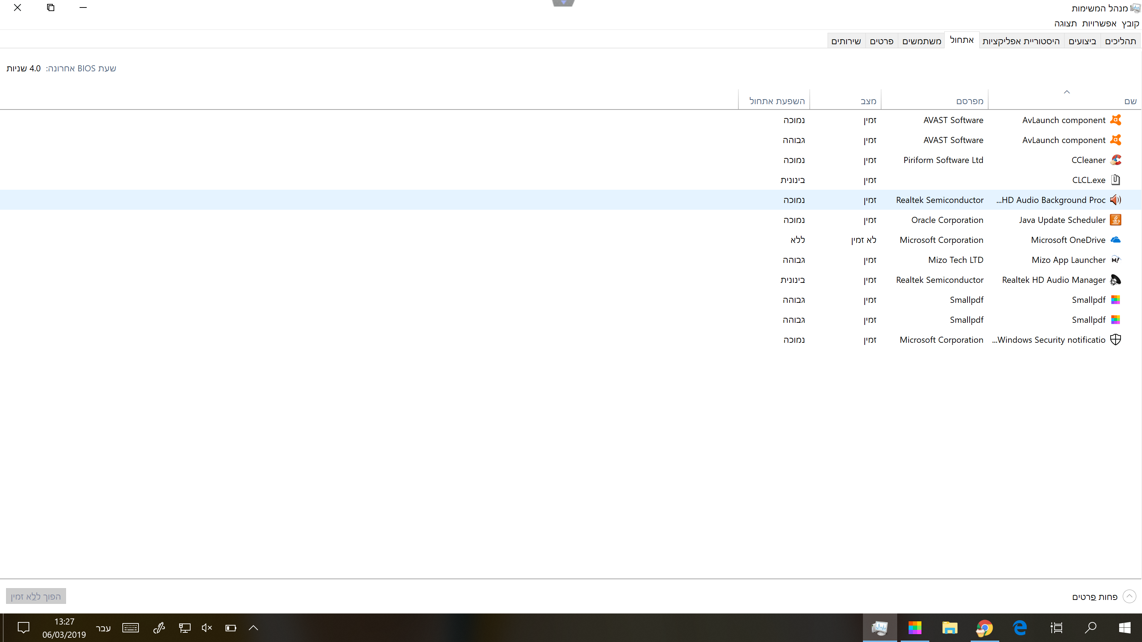Click the Java Update Scheduler icon
The height and width of the screenshot is (642, 1142).
(x=1115, y=220)
